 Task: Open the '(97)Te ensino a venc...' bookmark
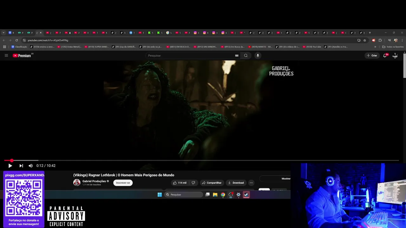[x=43, y=47]
